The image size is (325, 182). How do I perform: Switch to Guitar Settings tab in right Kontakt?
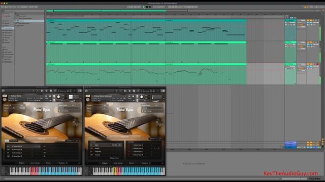[x=118, y=163]
